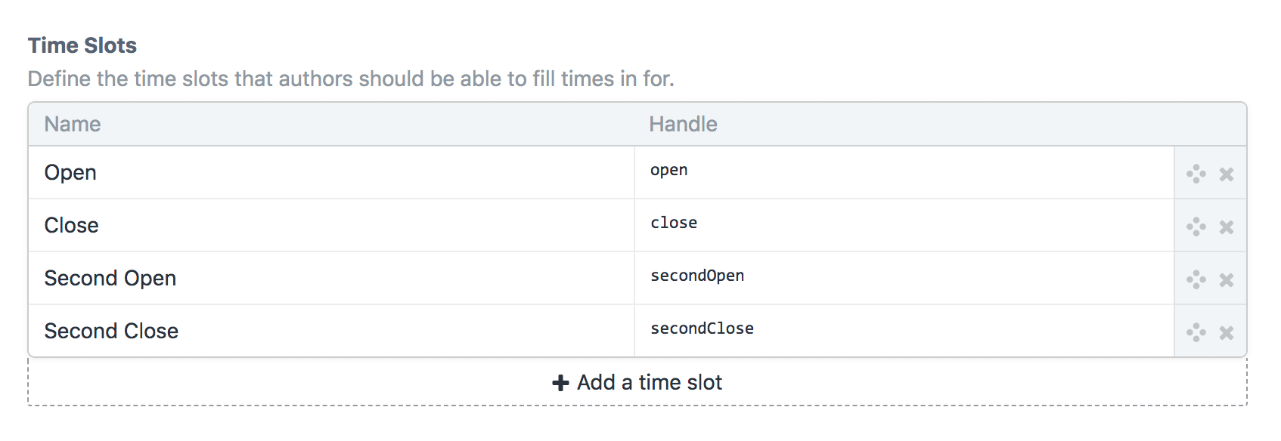
Task: Remove the Close time slot row
Action: click(x=1227, y=227)
